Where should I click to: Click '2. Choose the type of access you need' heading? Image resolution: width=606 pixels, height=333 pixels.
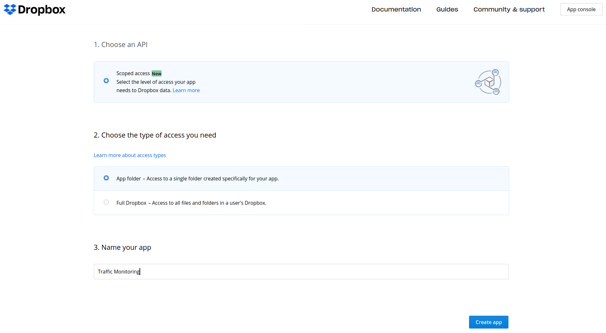[x=155, y=135]
